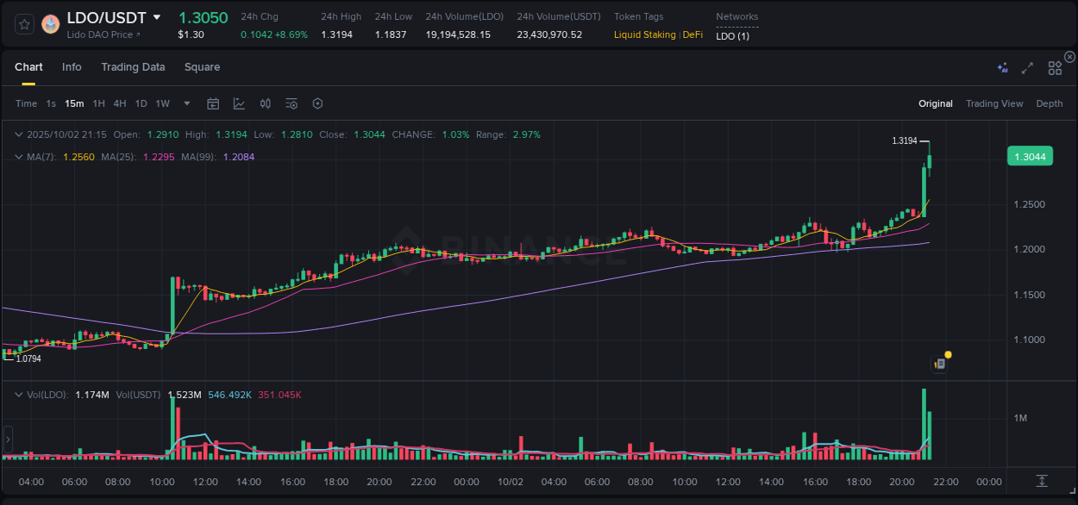Open the candlestick comparison icon

265,103
